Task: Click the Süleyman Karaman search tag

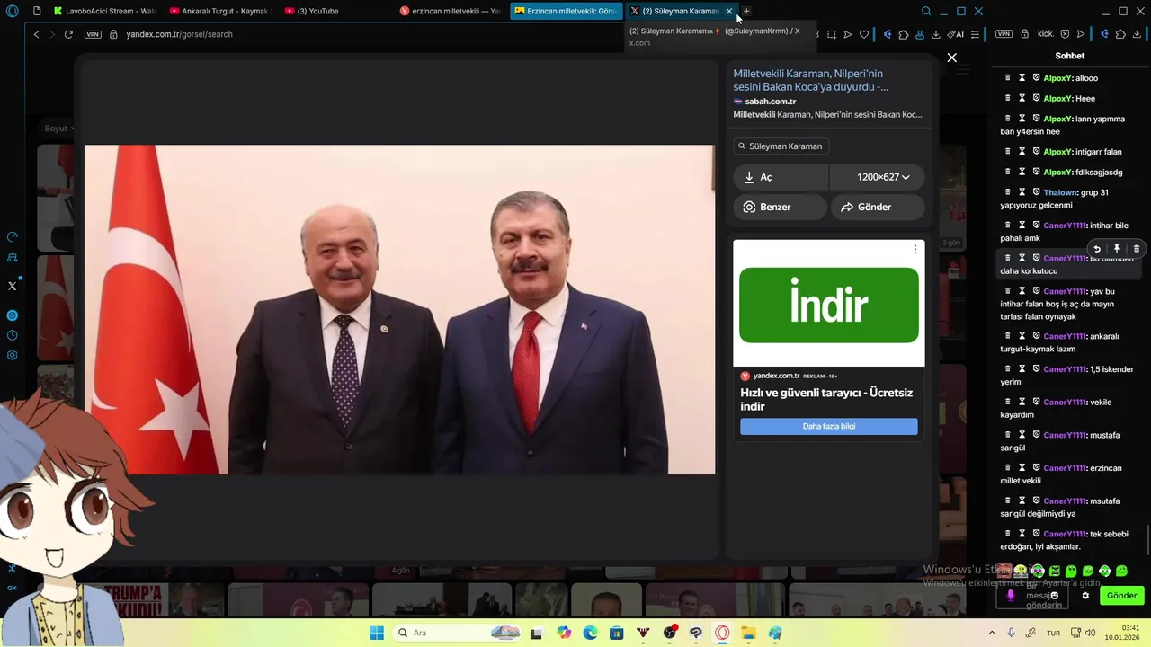Action: coord(781,146)
